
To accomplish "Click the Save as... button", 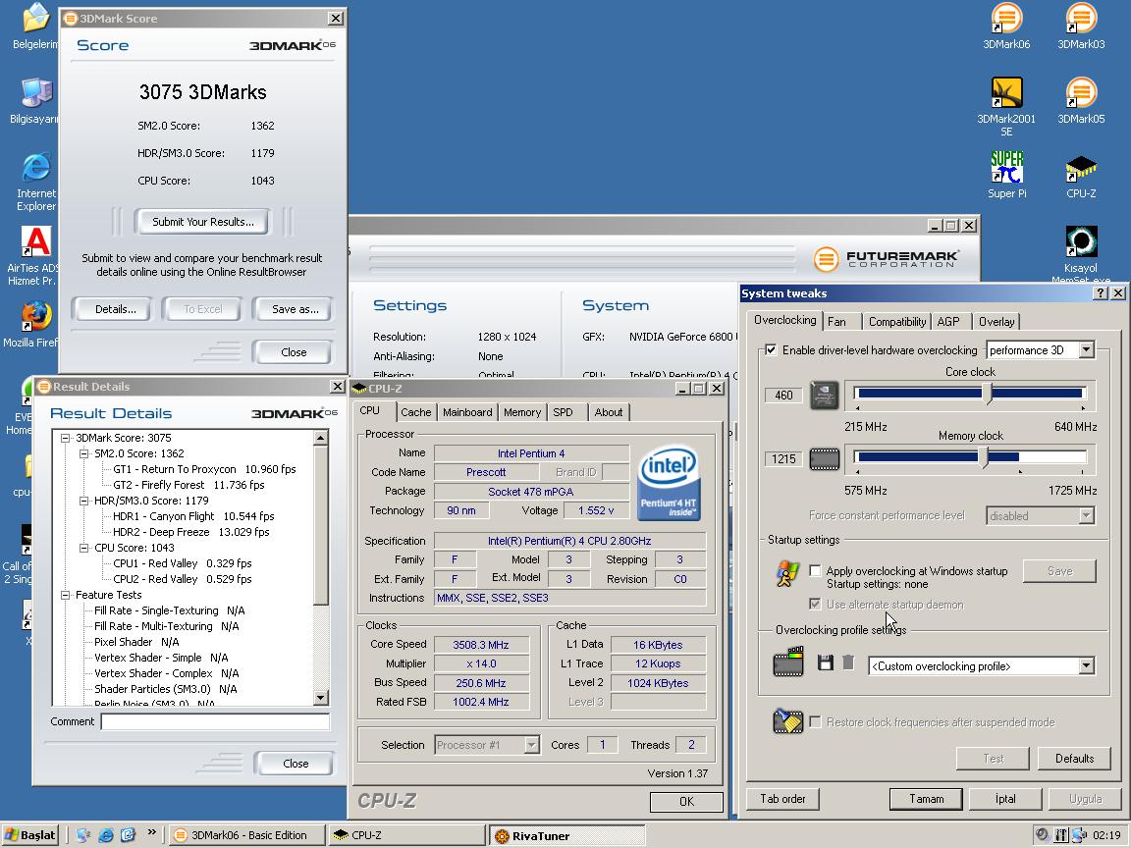I will pyautogui.click(x=295, y=308).
